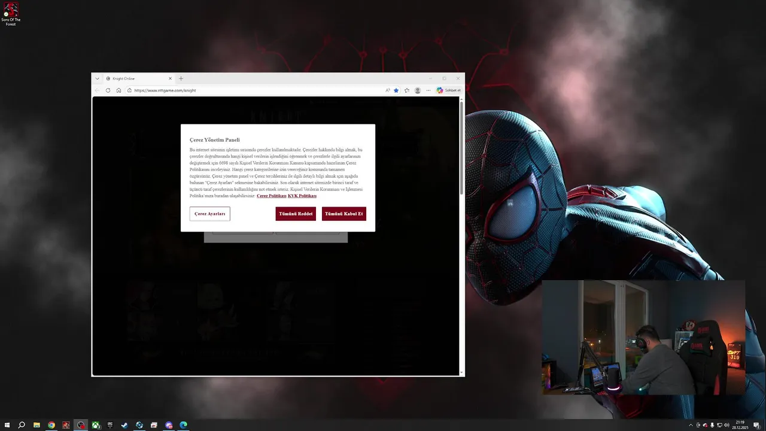Open Read Aloud in address bar
Viewport: 766px width, 431px height.
pyautogui.click(x=387, y=90)
